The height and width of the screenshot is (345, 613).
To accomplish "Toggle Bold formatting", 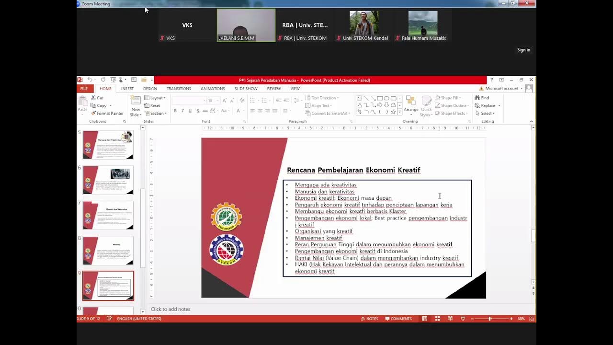I will (x=175, y=111).
